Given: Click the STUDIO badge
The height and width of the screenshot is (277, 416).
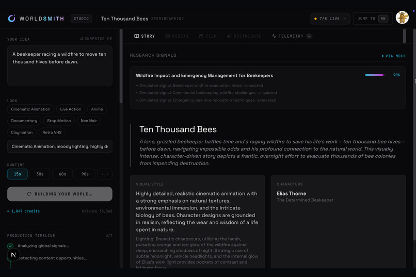Looking at the screenshot, I should tap(81, 19).
